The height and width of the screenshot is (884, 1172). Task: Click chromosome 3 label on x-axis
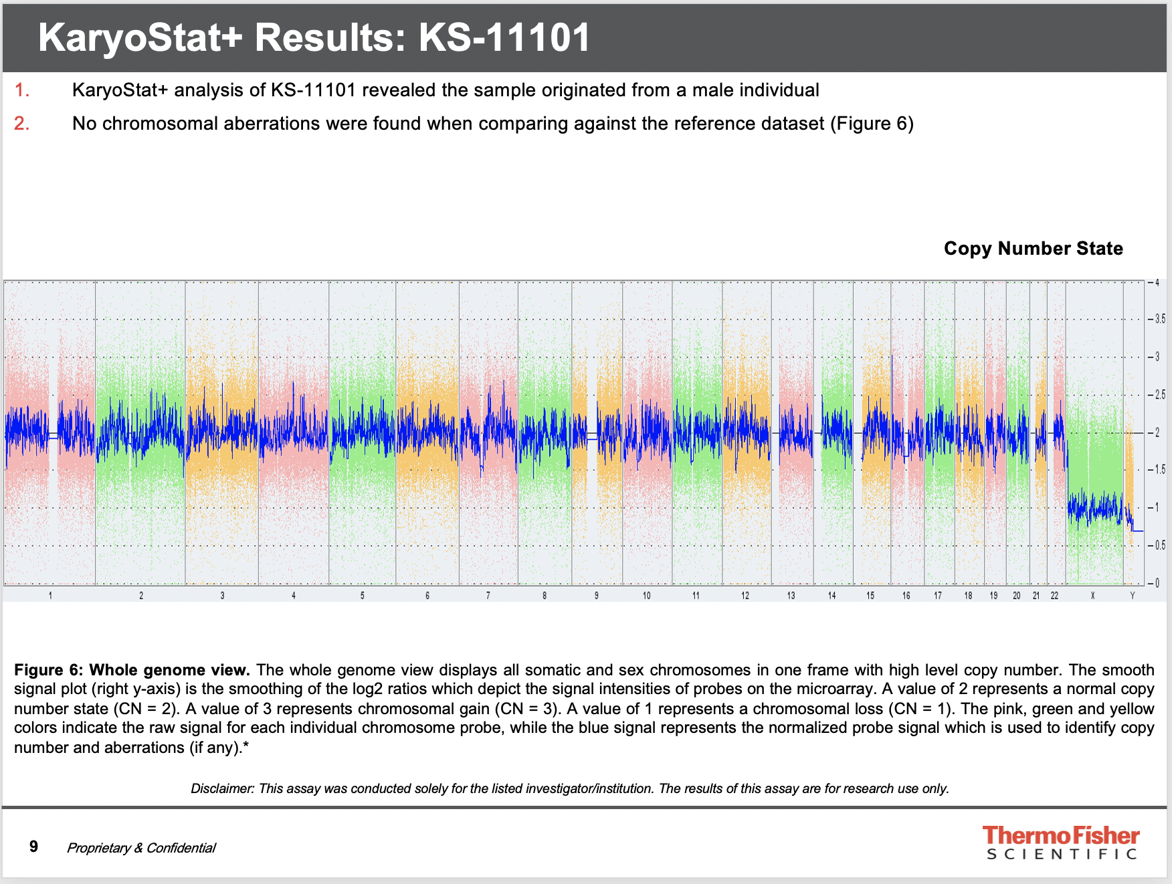[x=223, y=595]
